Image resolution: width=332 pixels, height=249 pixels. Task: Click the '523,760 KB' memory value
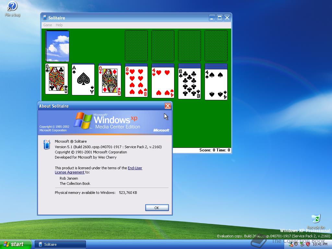(128, 193)
